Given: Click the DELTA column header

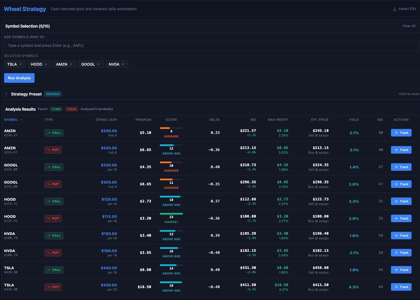Looking at the screenshot, I should (x=214, y=120).
